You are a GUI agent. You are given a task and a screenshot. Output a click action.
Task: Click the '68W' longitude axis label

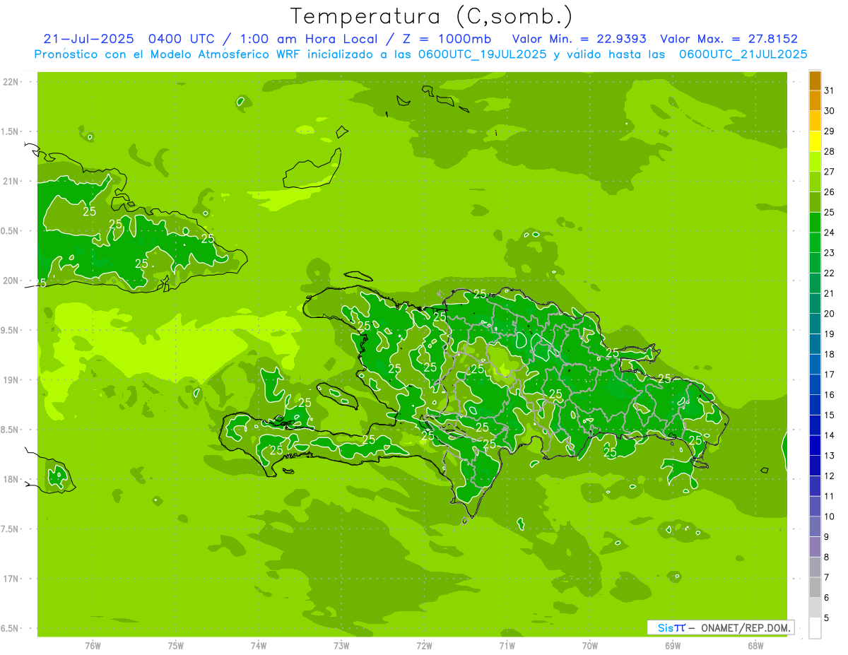point(755,646)
